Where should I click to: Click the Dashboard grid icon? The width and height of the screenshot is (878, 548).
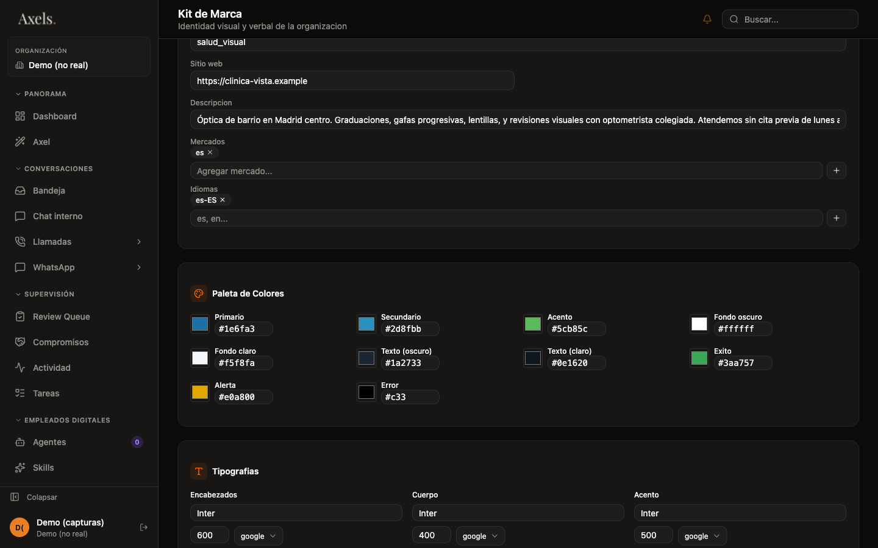[20, 116]
